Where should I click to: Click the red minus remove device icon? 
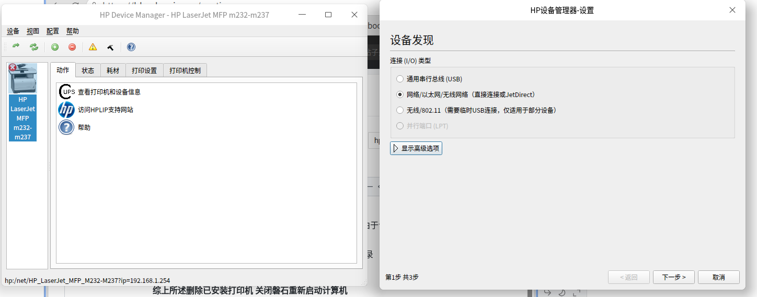72,47
